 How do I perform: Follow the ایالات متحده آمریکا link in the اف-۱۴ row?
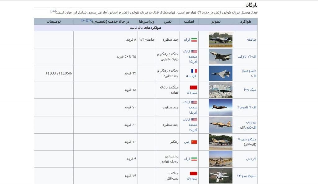[x=190, y=57]
